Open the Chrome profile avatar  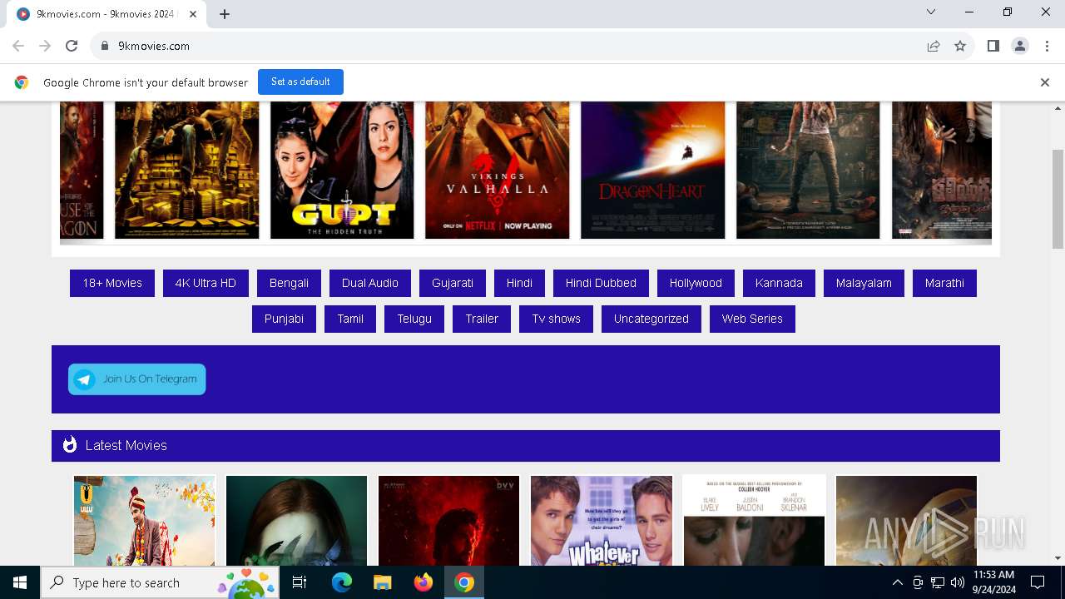click(1020, 46)
